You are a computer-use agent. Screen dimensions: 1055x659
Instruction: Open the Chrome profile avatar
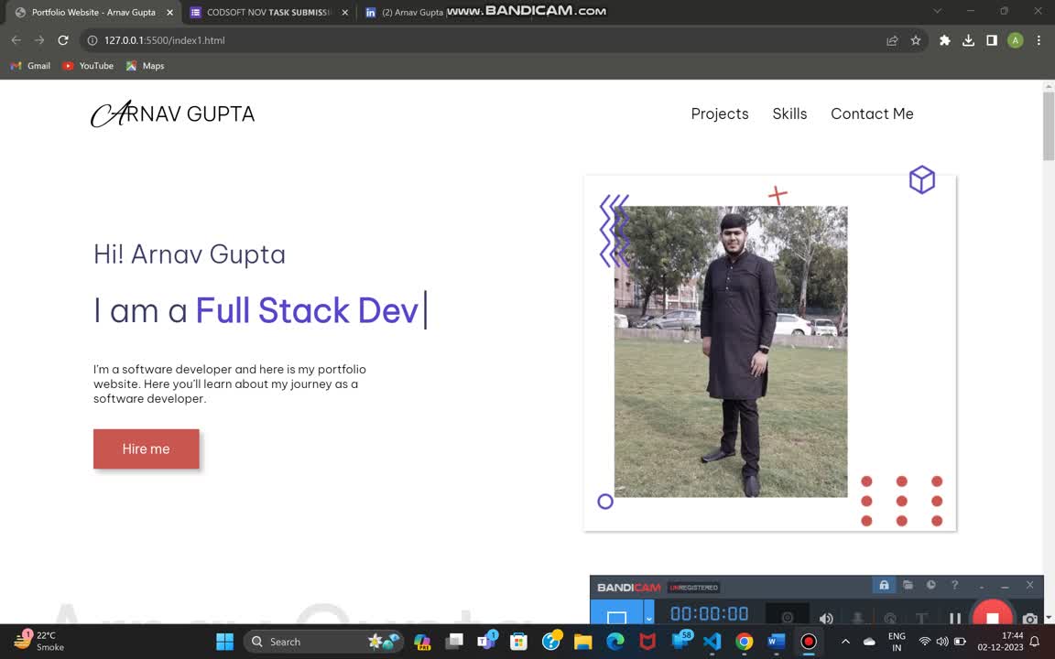pos(1016,40)
